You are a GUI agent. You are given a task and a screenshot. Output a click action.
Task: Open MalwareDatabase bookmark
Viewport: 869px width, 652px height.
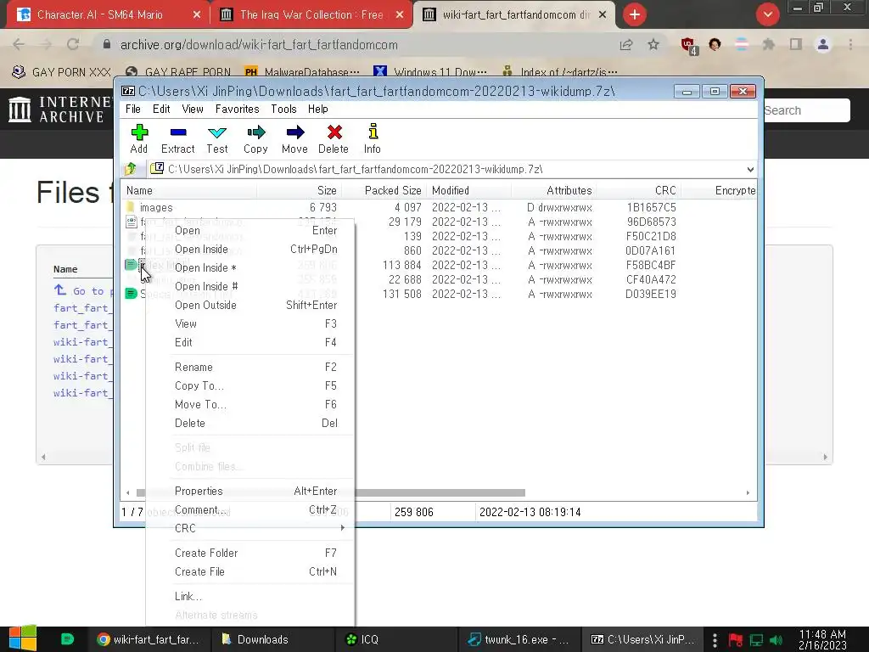(x=302, y=72)
